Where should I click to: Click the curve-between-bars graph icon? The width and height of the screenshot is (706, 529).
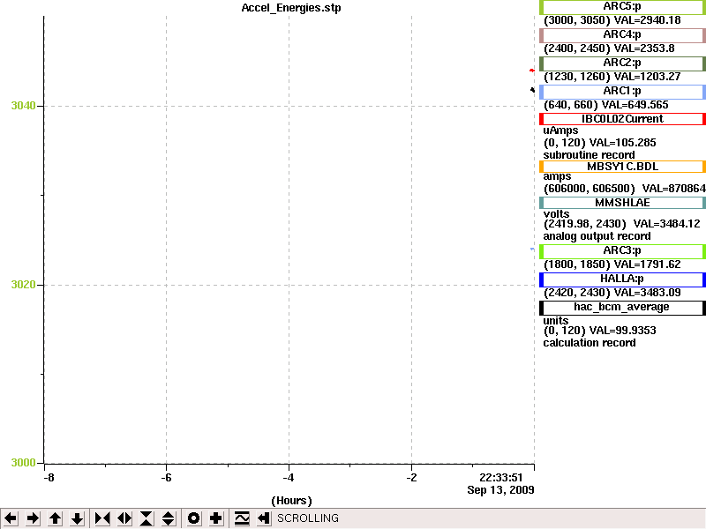coord(242,518)
